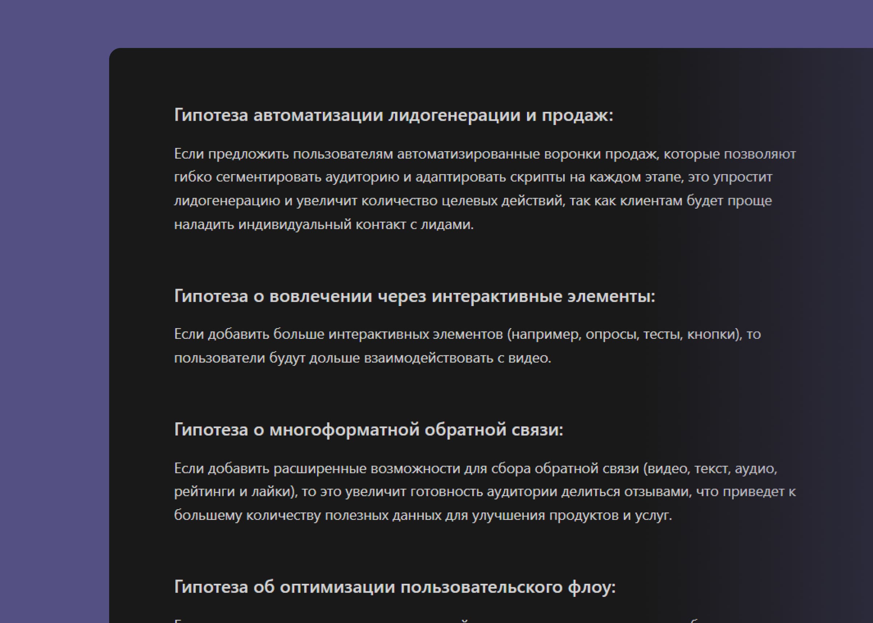Click the line starting 'гибко сегментировать аудиторию'
Screen dimensions: 873x623
tap(473, 177)
